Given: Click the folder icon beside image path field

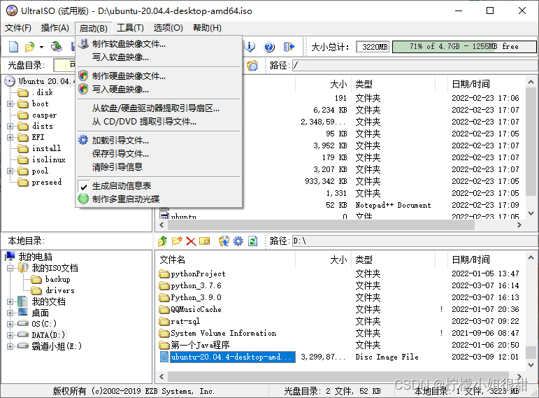Looking at the screenshot, I should click(x=252, y=65).
